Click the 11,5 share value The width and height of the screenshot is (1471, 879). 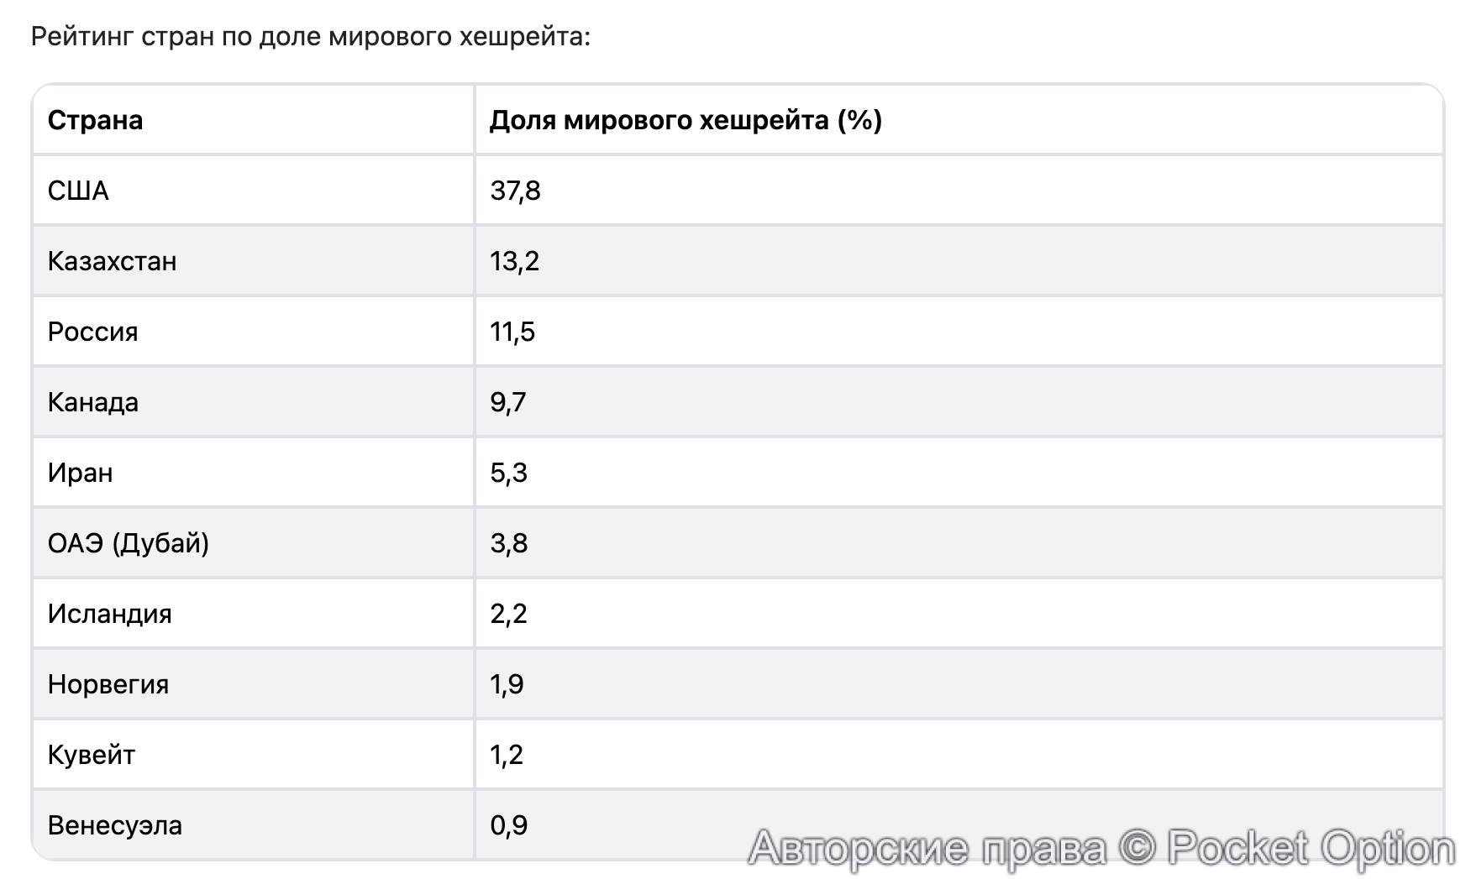pyautogui.click(x=512, y=332)
